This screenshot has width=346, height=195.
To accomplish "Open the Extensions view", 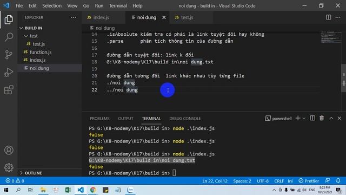I will 9,90.
